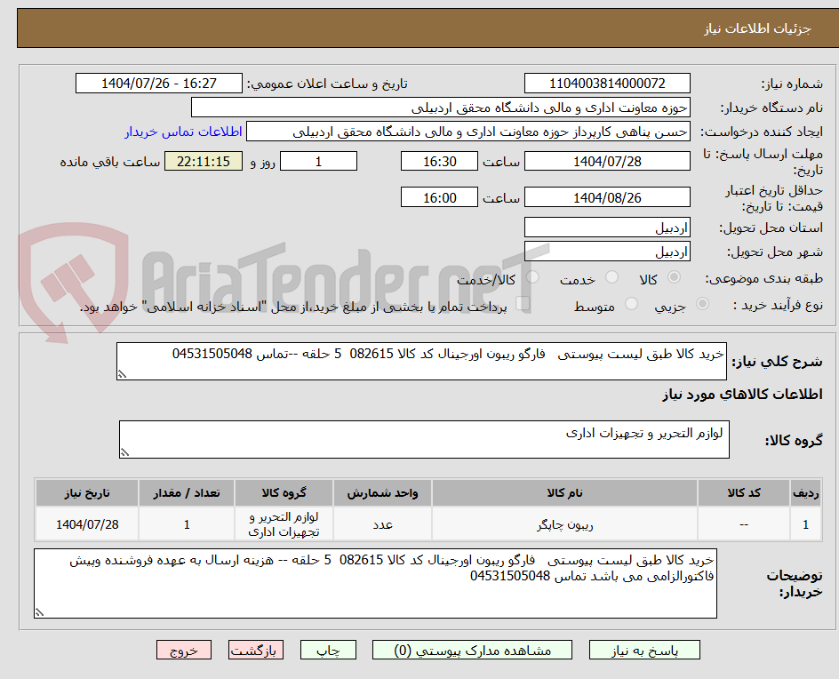Click the گروه کالا text area
The width and height of the screenshot is (839, 679).
pyautogui.click(x=424, y=439)
